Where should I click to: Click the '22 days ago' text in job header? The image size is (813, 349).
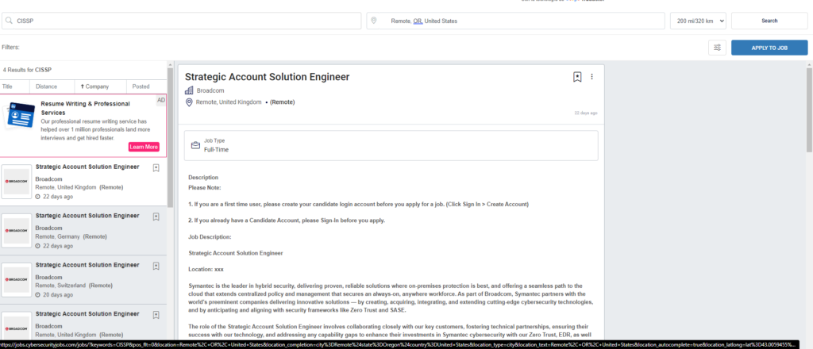585,113
